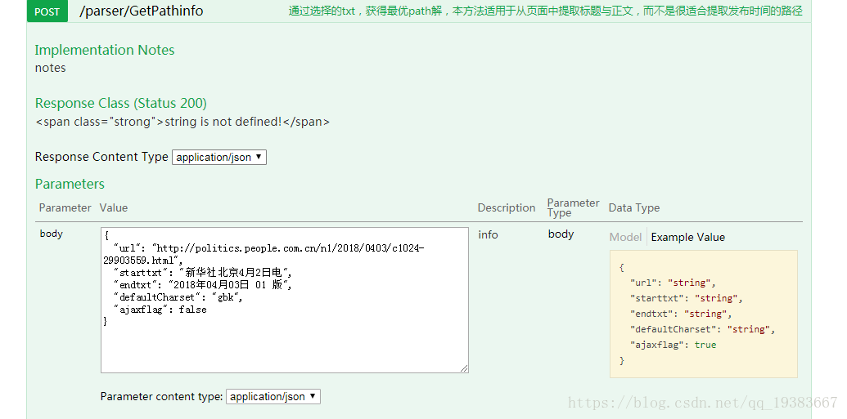Screen dimensions: 847x419
Task: Click the Data Type column header
Action: pyautogui.click(x=634, y=207)
